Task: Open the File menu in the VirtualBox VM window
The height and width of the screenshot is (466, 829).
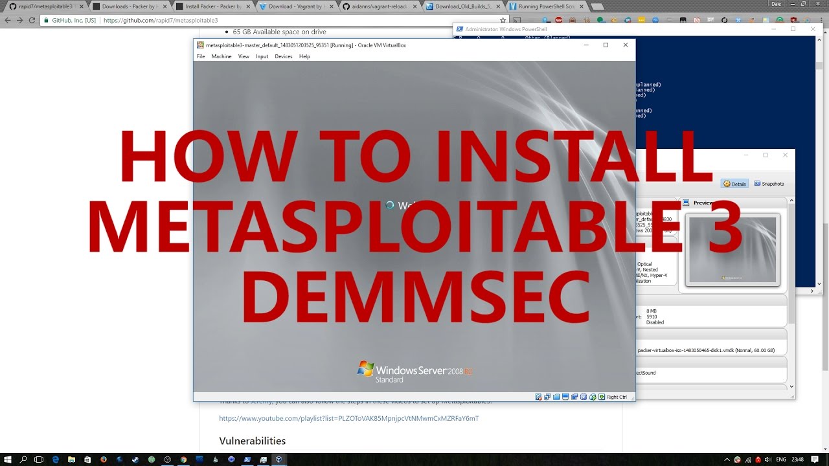Action: (x=201, y=56)
